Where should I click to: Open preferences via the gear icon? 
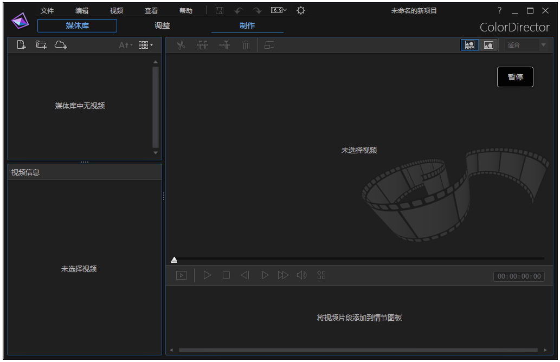301,11
